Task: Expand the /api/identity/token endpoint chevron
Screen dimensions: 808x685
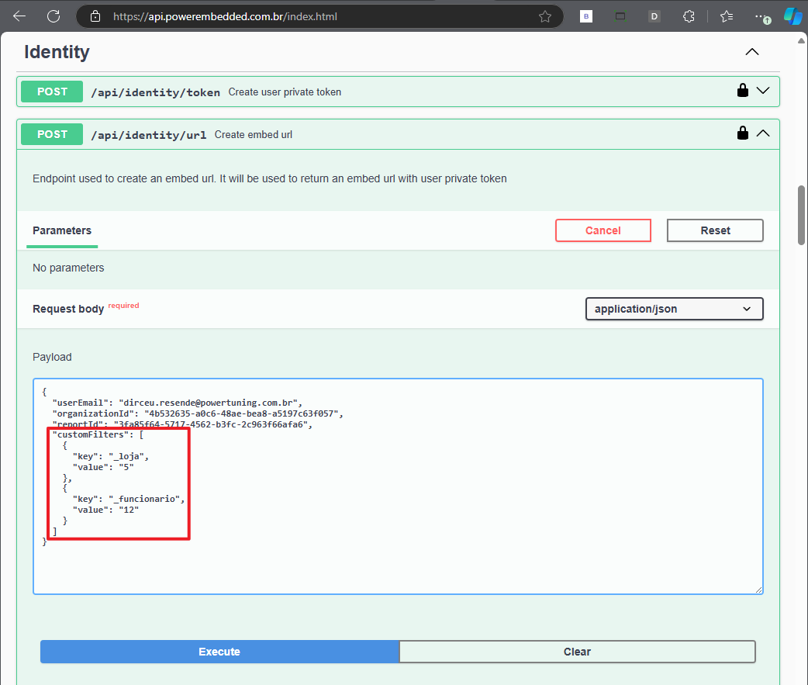Action: coord(763,91)
